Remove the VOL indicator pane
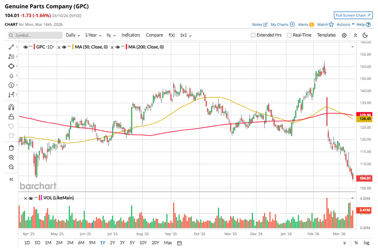 (x=25, y=199)
